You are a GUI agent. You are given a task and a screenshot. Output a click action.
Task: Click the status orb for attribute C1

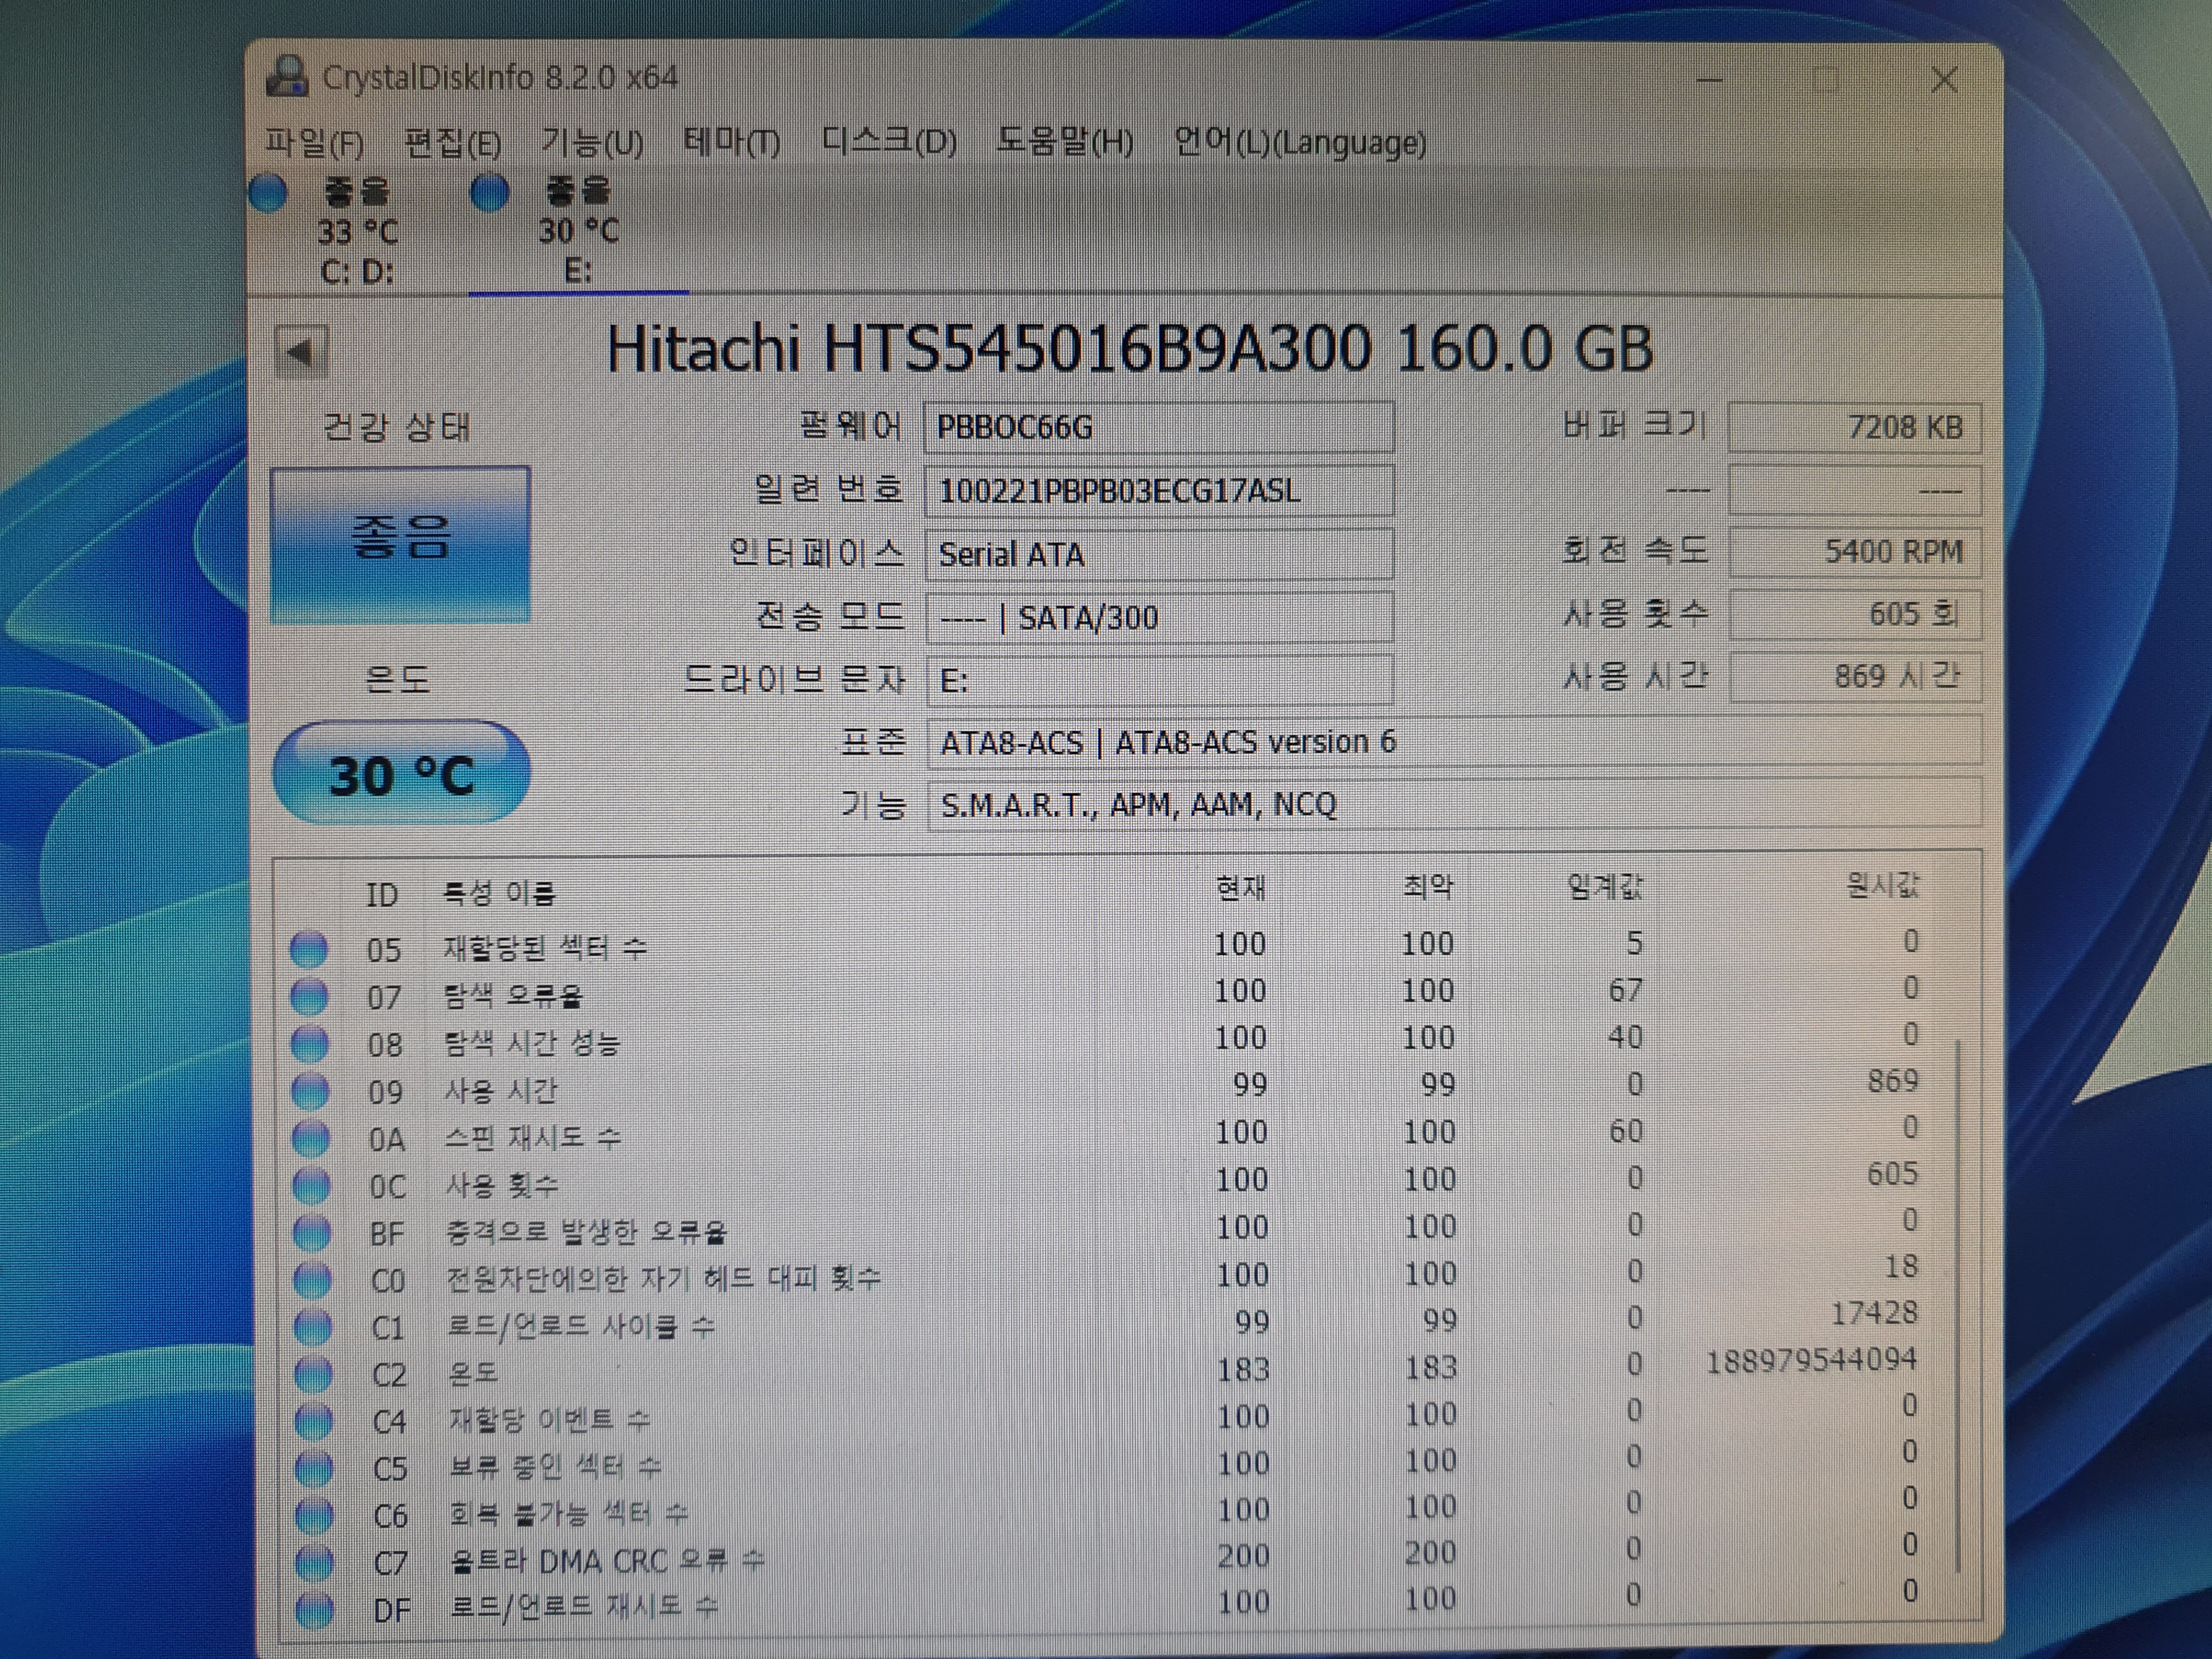coord(313,1327)
